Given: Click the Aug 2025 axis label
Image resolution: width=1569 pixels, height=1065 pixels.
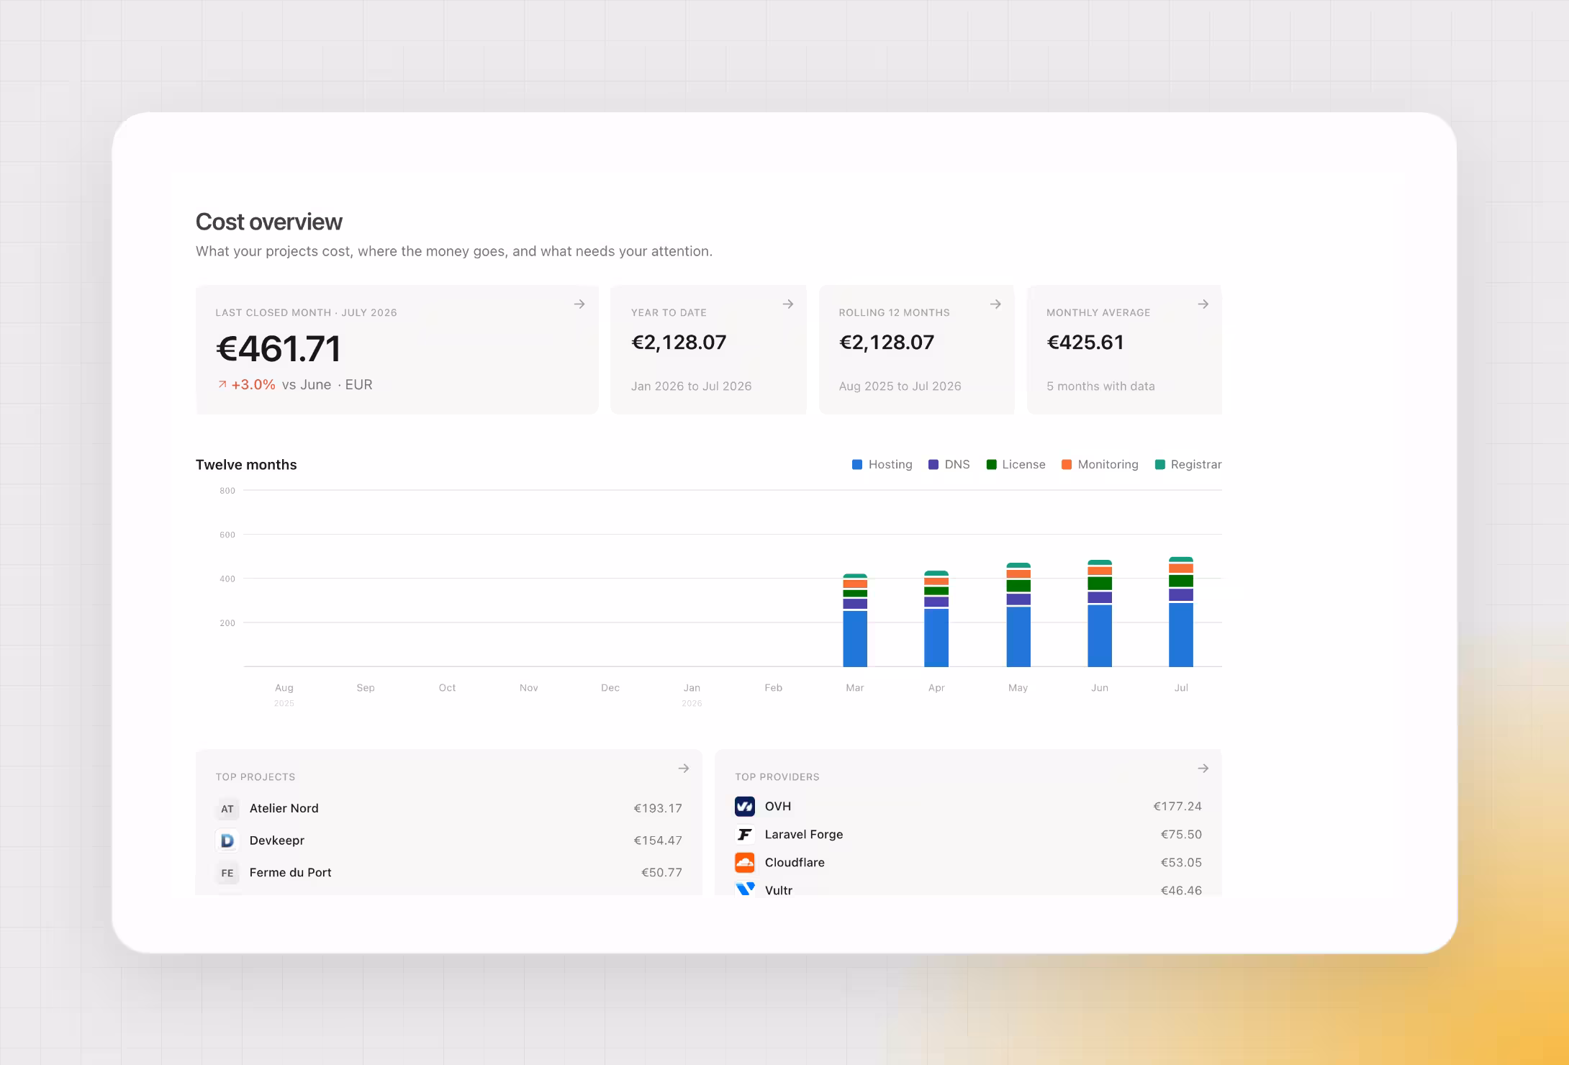Looking at the screenshot, I should coord(284,694).
